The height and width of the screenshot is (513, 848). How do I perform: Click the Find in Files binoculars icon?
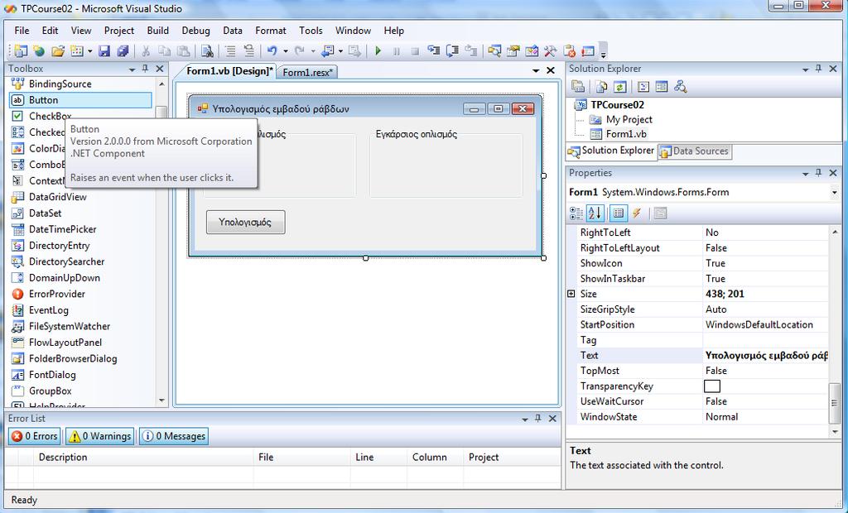(207, 50)
